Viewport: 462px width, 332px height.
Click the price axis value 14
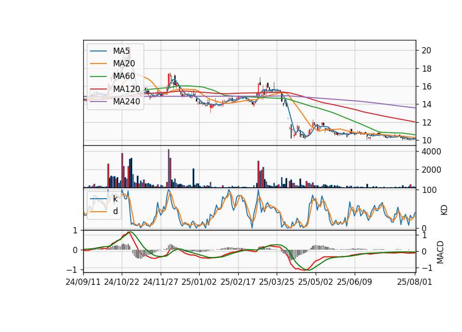coord(426,104)
